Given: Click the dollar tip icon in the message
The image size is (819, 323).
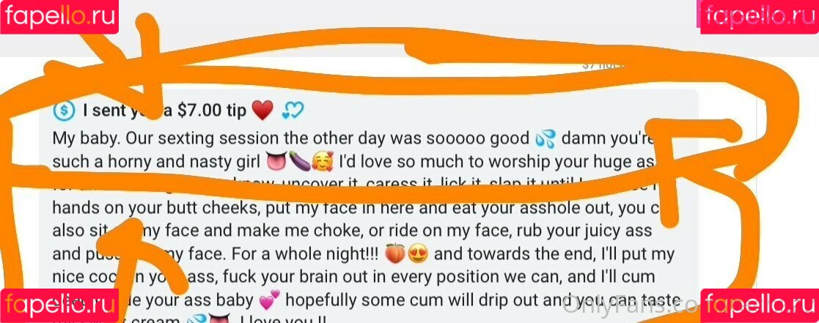Looking at the screenshot, I should click(64, 110).
